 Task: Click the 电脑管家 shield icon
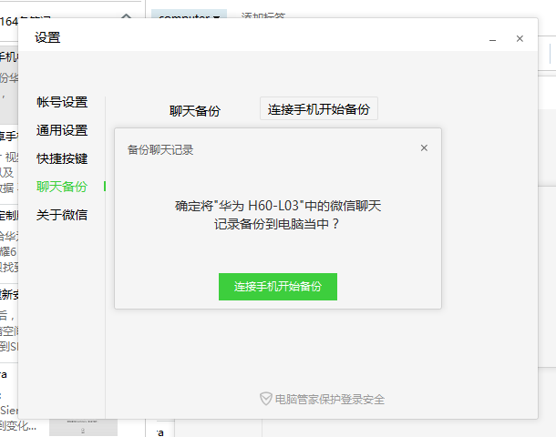pos(265,399)
